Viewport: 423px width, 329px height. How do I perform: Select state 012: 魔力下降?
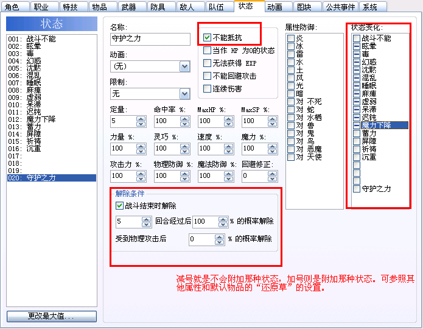52,119
